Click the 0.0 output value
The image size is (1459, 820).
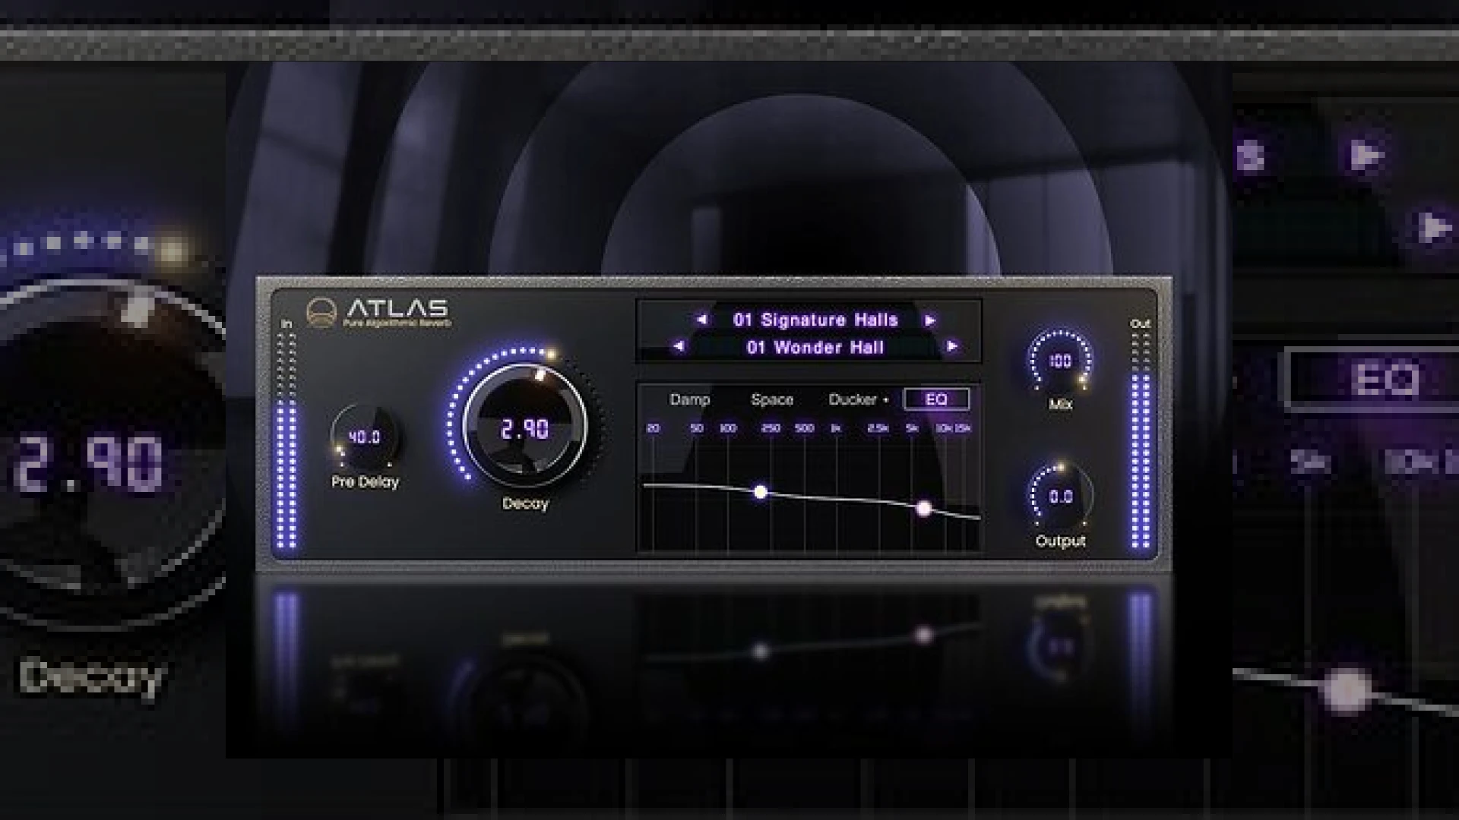(1061, 497)
